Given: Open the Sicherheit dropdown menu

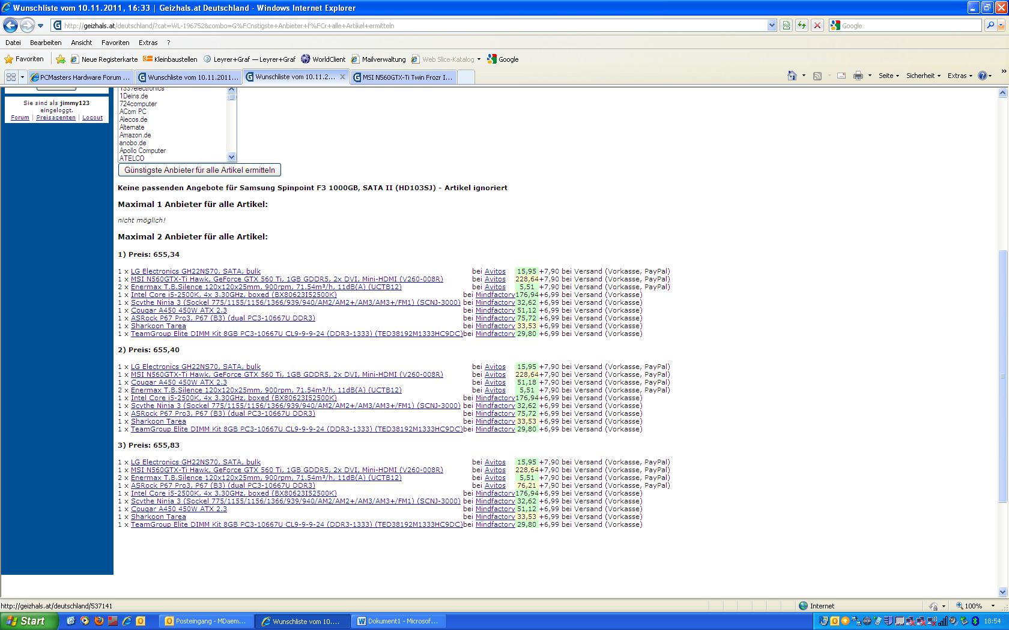Looking at the screenshot, I should coord(923,76).
